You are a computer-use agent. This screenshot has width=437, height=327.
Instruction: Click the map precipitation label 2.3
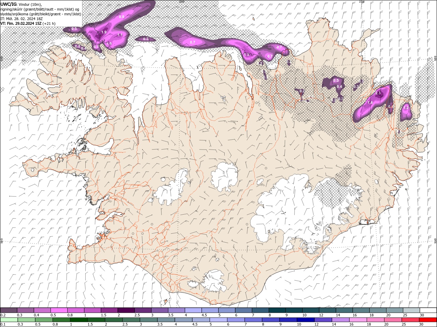(x=378, y=93)
